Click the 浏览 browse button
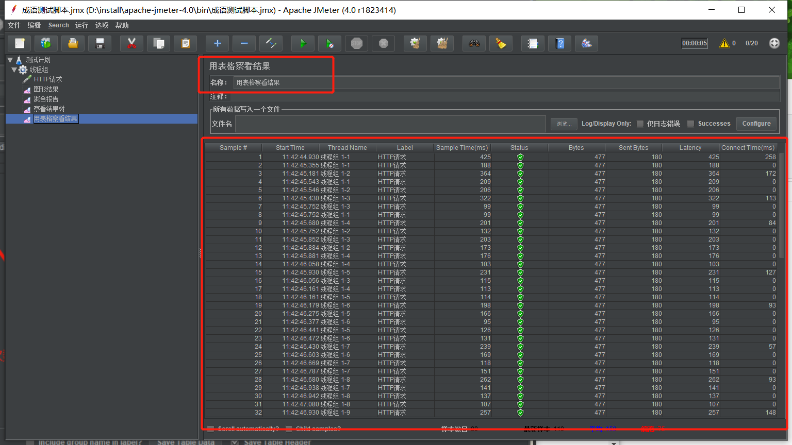Viewport: 792px width, 445px height. (564, 124)
